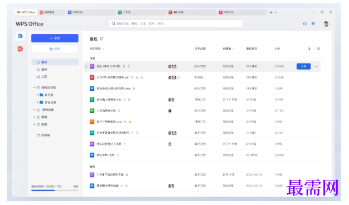349x205 pixels.
Task: Expand the 我的设备 tree node
Action: coord(34,110)
